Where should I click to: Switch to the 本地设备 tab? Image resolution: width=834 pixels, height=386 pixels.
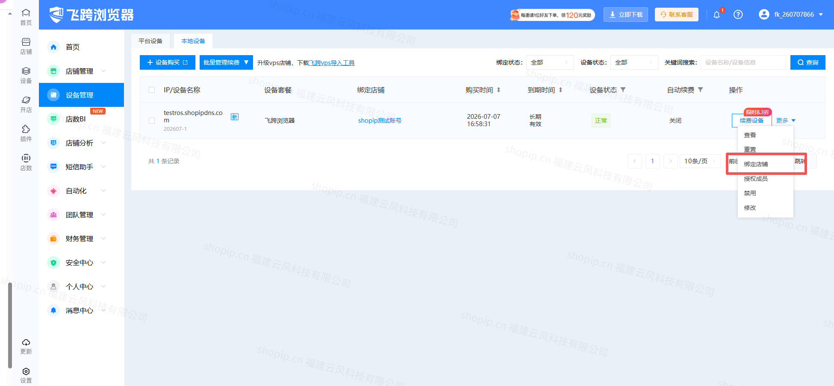coord(193,41)
